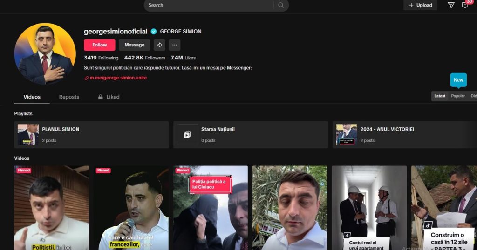This screenshot has width=477, height=250.
Task: Click the Starea Națiunii playlist icon
Action: click(x=187, y=135)
